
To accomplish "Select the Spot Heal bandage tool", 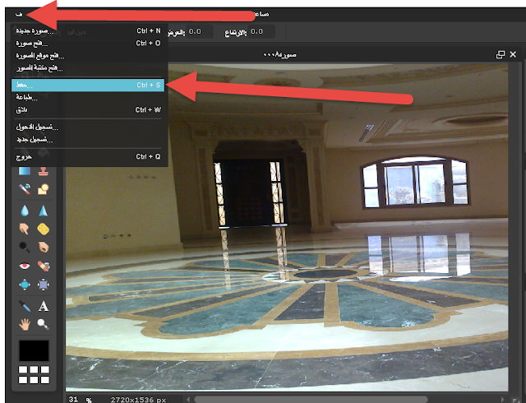I will tap(44, 266).
